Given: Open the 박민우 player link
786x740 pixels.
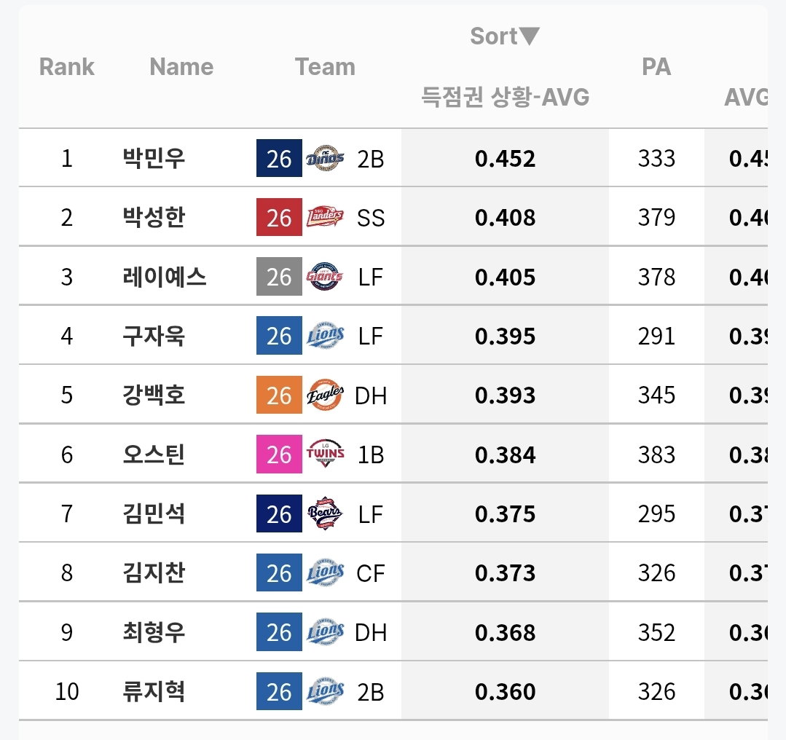Looking at the screenshot, I should tap(154, 159).
